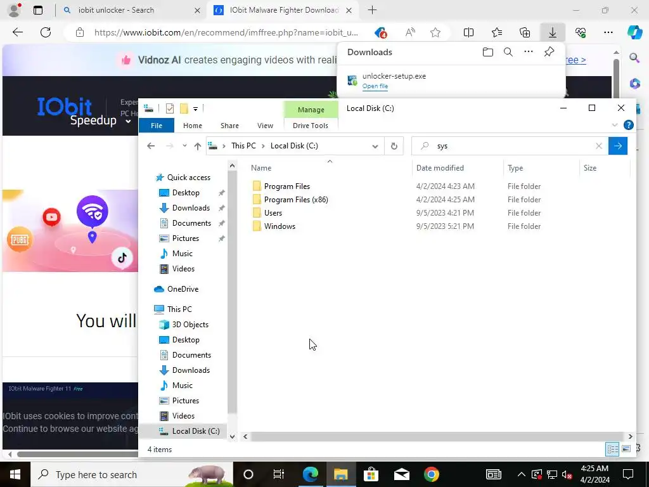
Task: Toggle Edge Downloads toolbar button
Action: (x=553, y=32)
